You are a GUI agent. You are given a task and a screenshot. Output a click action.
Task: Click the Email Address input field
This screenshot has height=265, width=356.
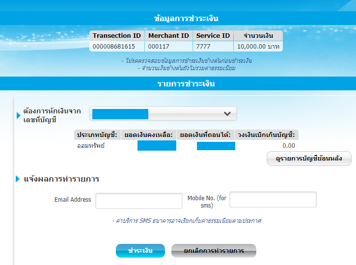139,201
